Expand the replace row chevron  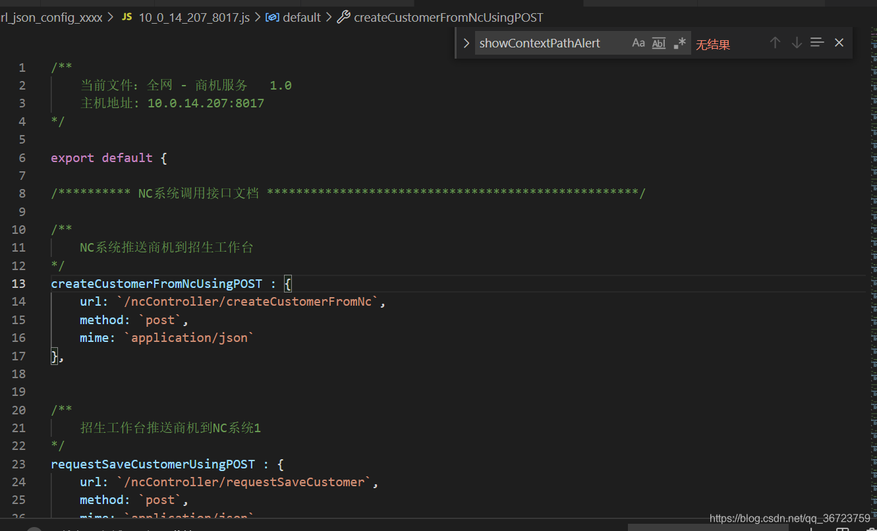point(466,43)
